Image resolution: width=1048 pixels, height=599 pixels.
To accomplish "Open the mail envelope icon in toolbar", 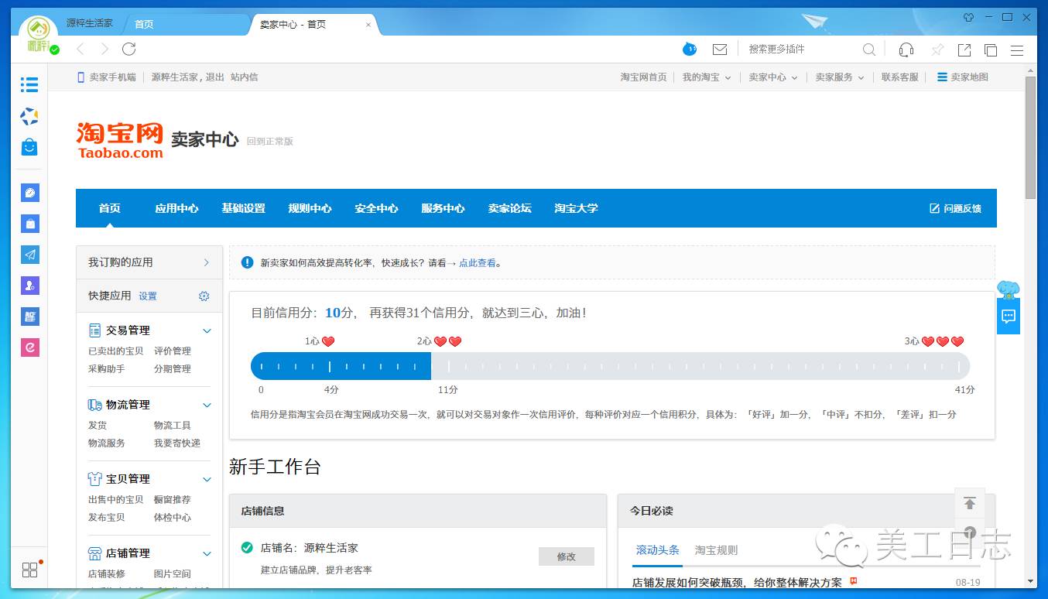I will pos(720,49).
